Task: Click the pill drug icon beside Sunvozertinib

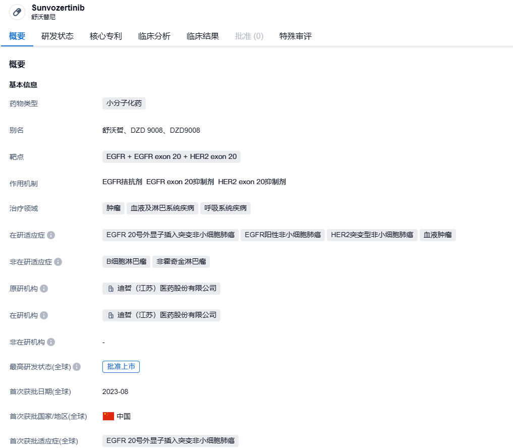Action: [17, 12]
